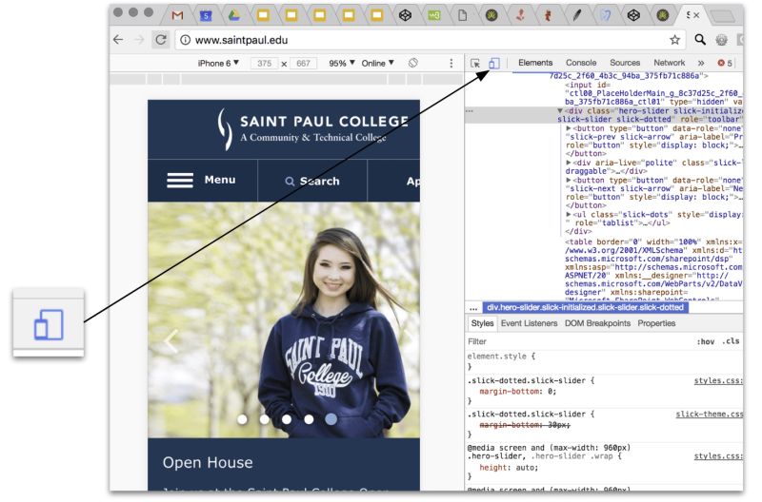Select the table border="0" DOM line
The image size is (762, 502).
pyautogui.click(x=653, y=241)
